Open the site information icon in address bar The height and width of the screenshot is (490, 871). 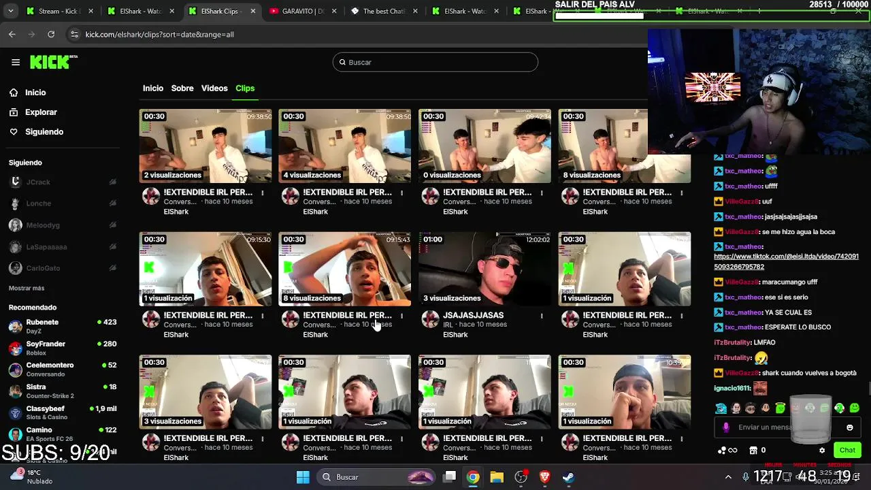73,34
